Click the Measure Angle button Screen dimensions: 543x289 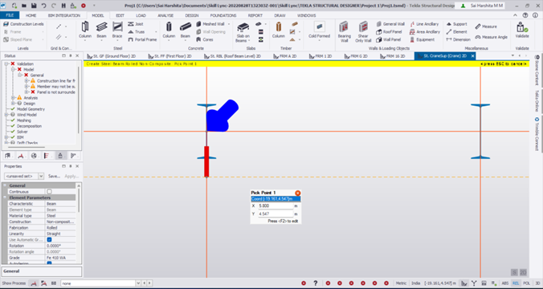[491, 37]
